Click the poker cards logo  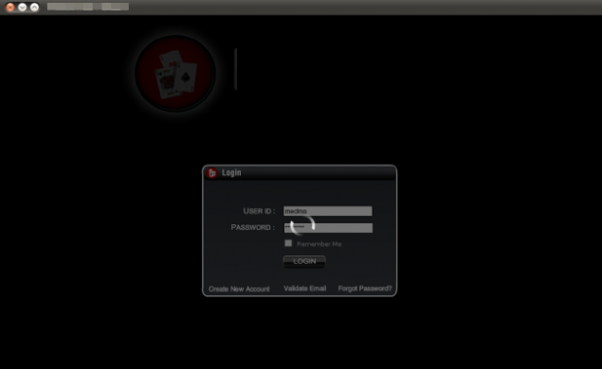tap(175, 73)
